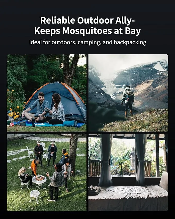Click the right gray curtain
The width and height of the screenshot is (175, 219).
coord(140,159)
